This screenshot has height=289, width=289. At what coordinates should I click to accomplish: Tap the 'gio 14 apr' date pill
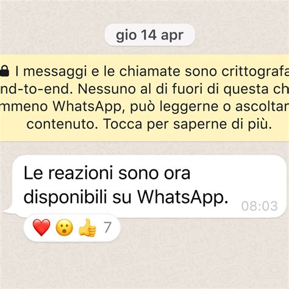point(150,35)
